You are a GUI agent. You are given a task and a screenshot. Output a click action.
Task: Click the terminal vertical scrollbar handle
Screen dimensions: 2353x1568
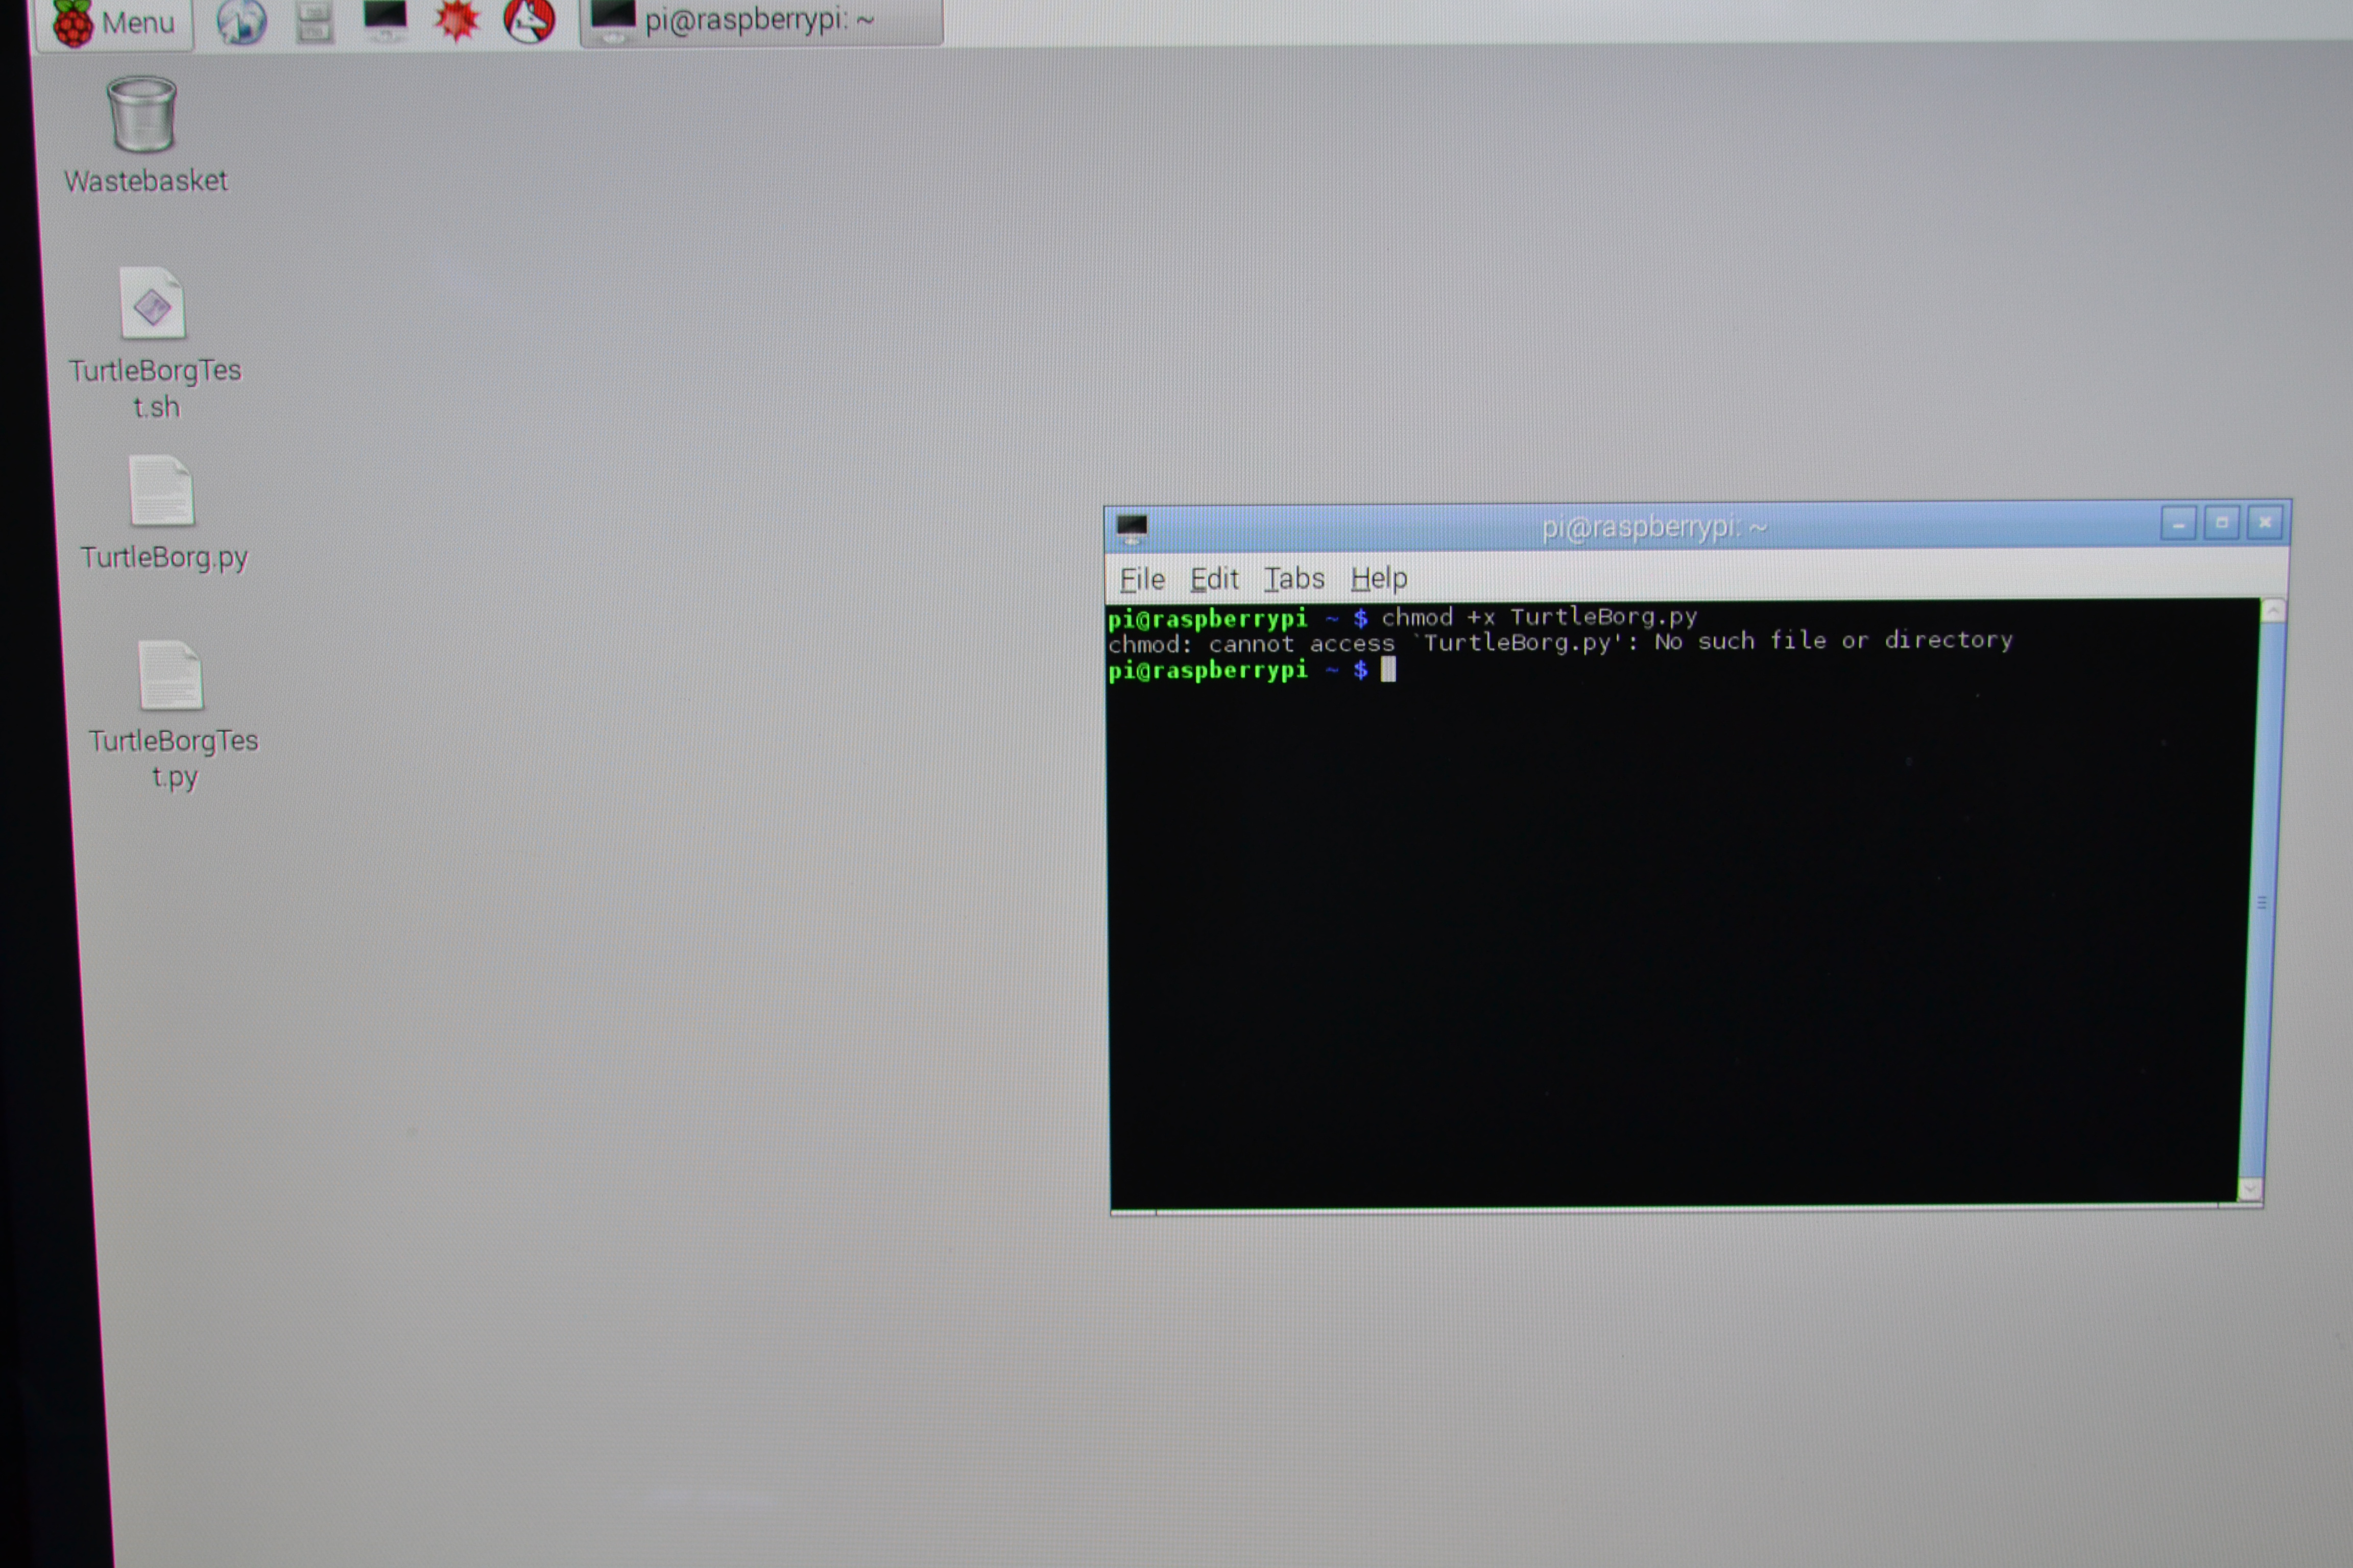(2262, 902)
